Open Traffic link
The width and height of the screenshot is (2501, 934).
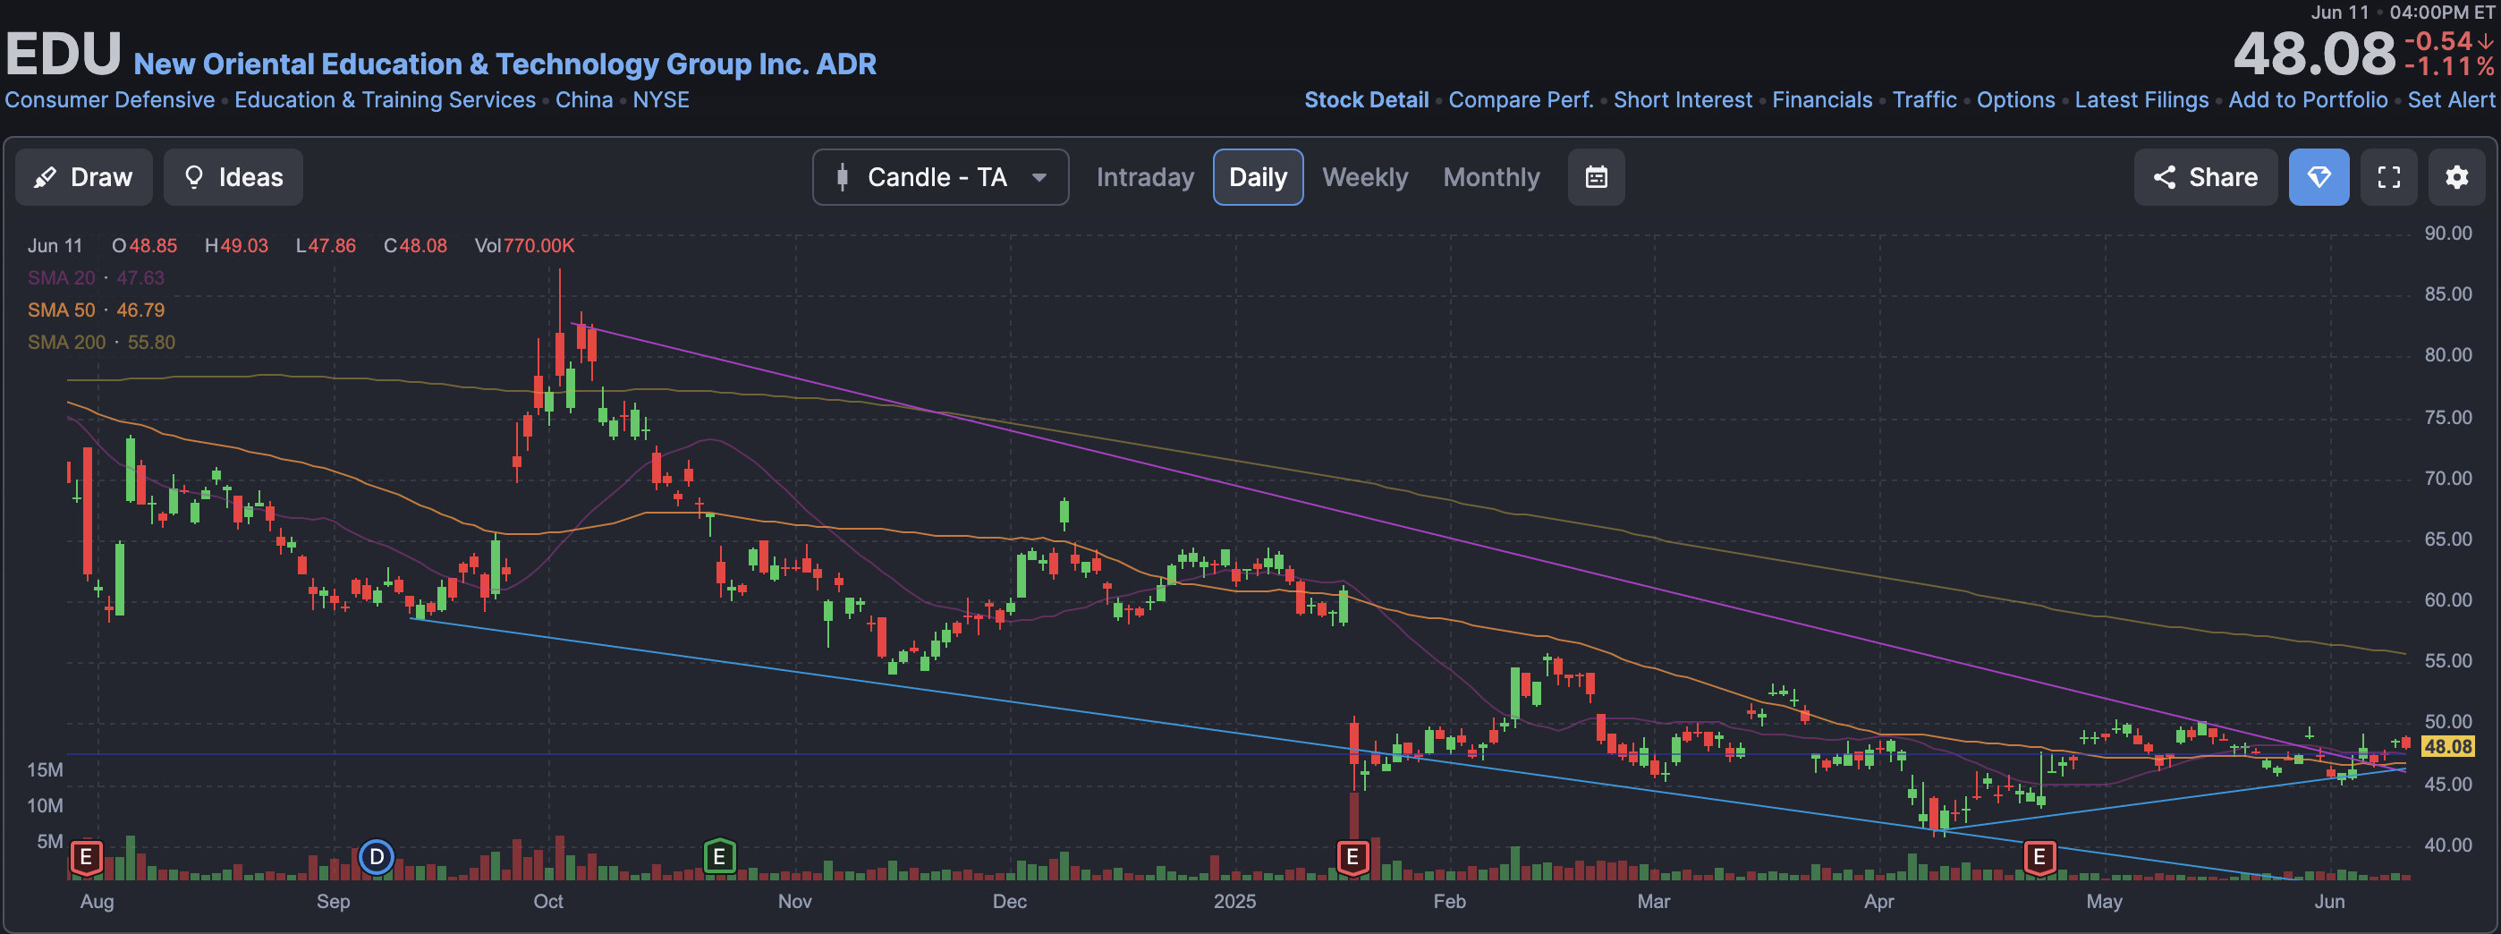[x=1924, y=100]
